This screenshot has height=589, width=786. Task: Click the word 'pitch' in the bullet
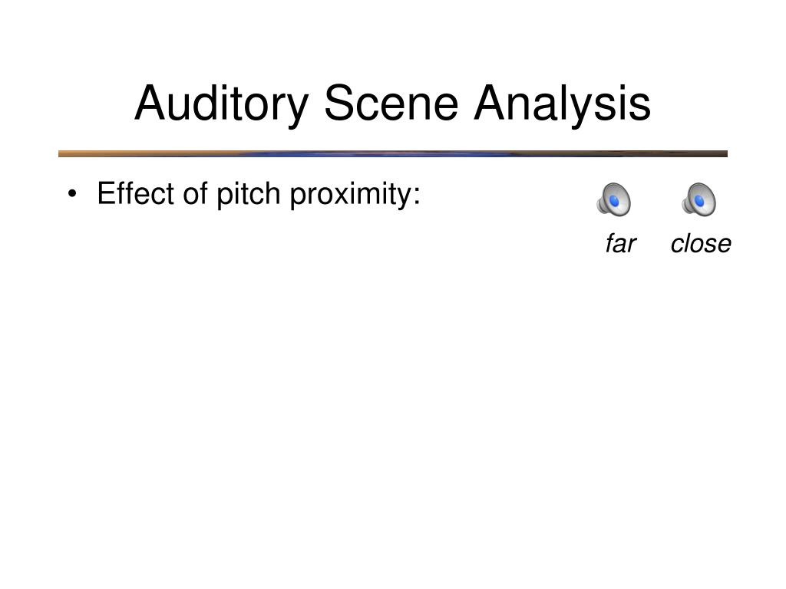tap(248, 194)
